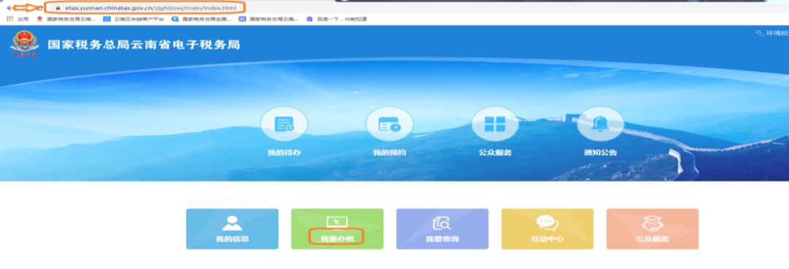Click the 国家税务总局云南省电子税务局 title
789x269 pixels.
[x=144, y=44]
